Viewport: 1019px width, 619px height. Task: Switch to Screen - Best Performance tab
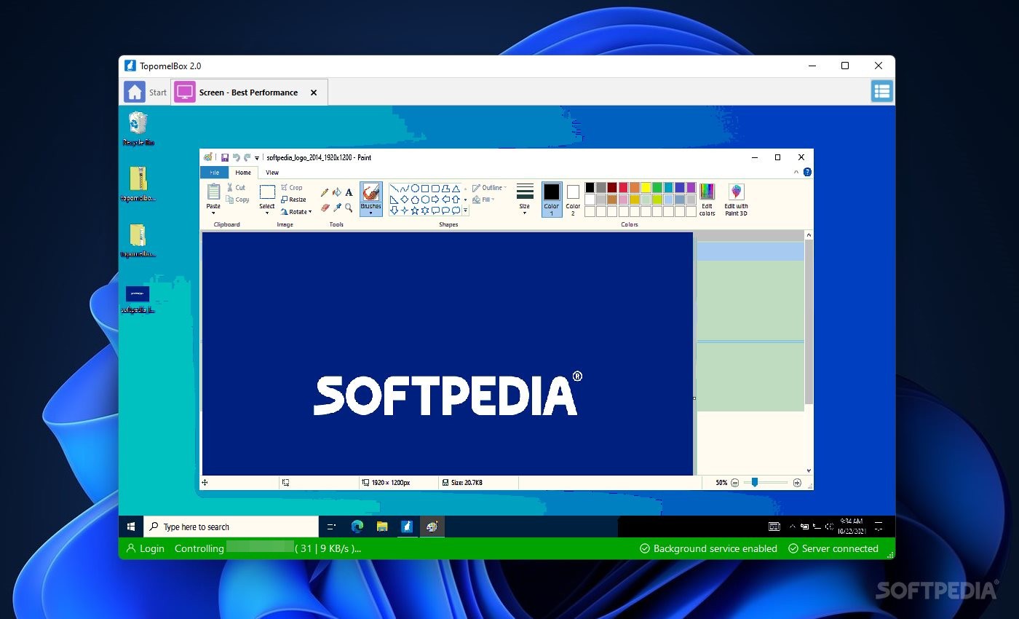pos(249,92)
